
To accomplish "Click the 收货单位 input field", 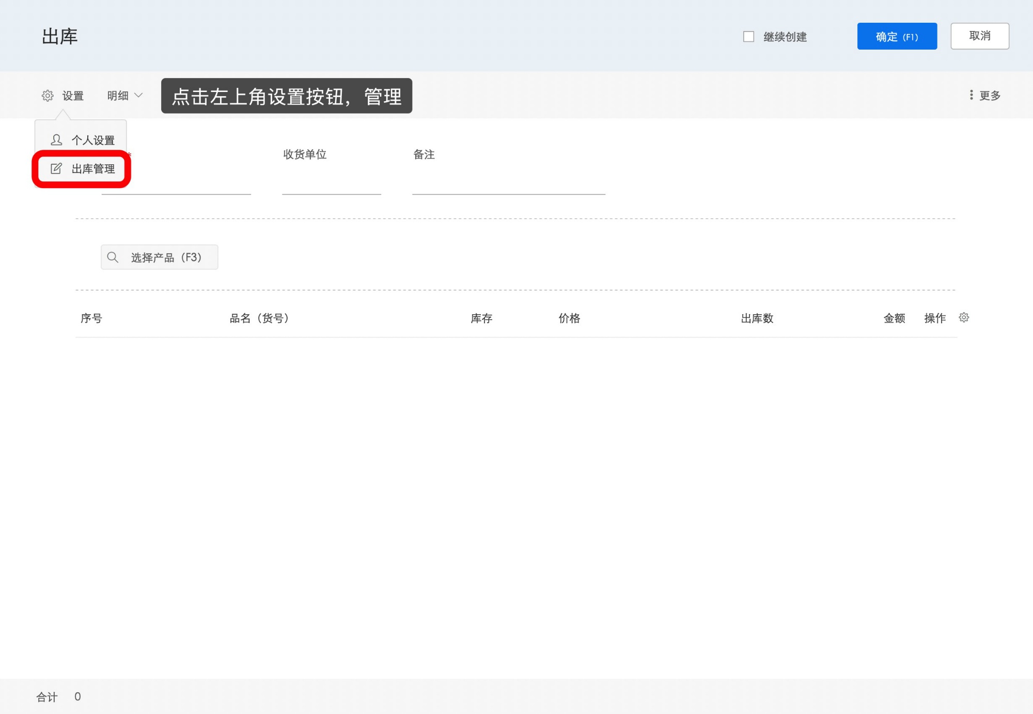I will tap(331, 182).
